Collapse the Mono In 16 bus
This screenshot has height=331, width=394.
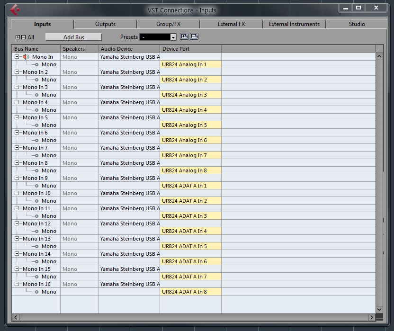pyautogui.click(x=17, y=284)
